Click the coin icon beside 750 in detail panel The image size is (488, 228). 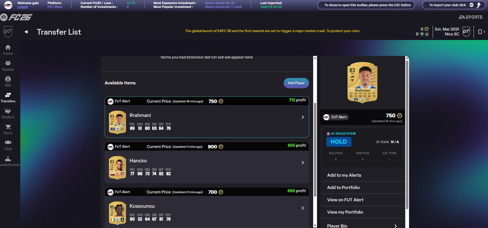click(399, 116)
